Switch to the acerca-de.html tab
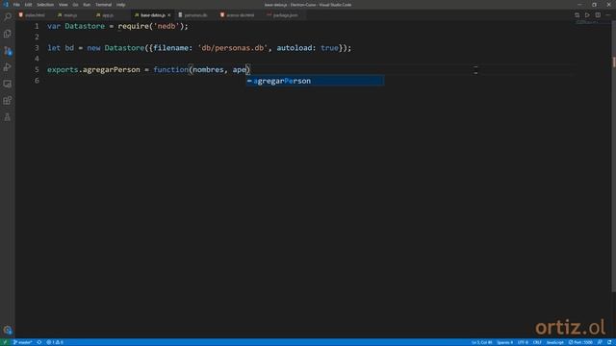The width and height of the screenshot is (616, 346). [240, 15]
